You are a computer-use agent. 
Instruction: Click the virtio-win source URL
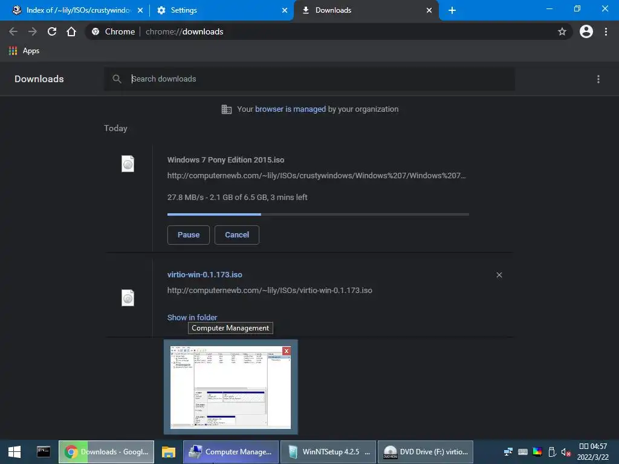pyautogui.click(x=270, y=291)
